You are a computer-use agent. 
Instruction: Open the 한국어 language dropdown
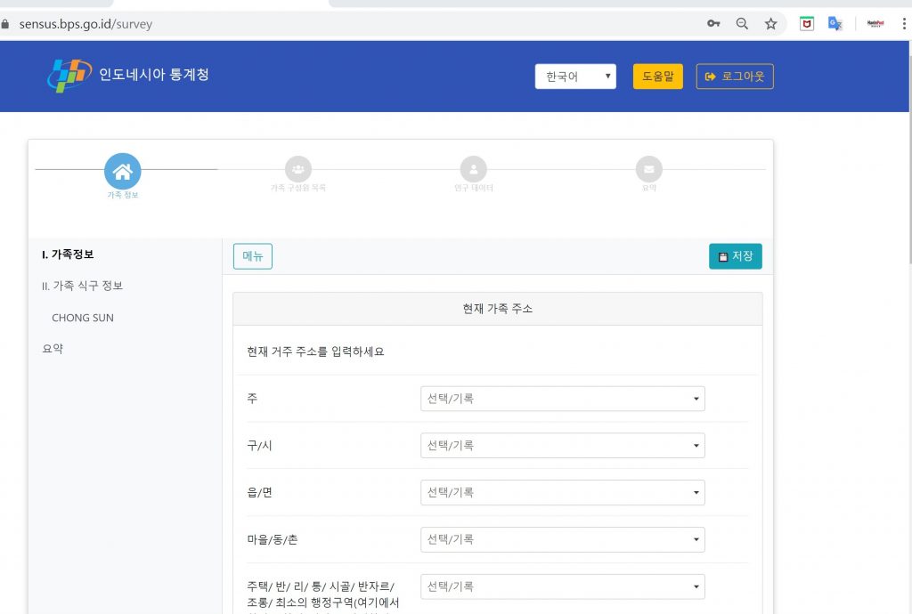click(575, 77)
